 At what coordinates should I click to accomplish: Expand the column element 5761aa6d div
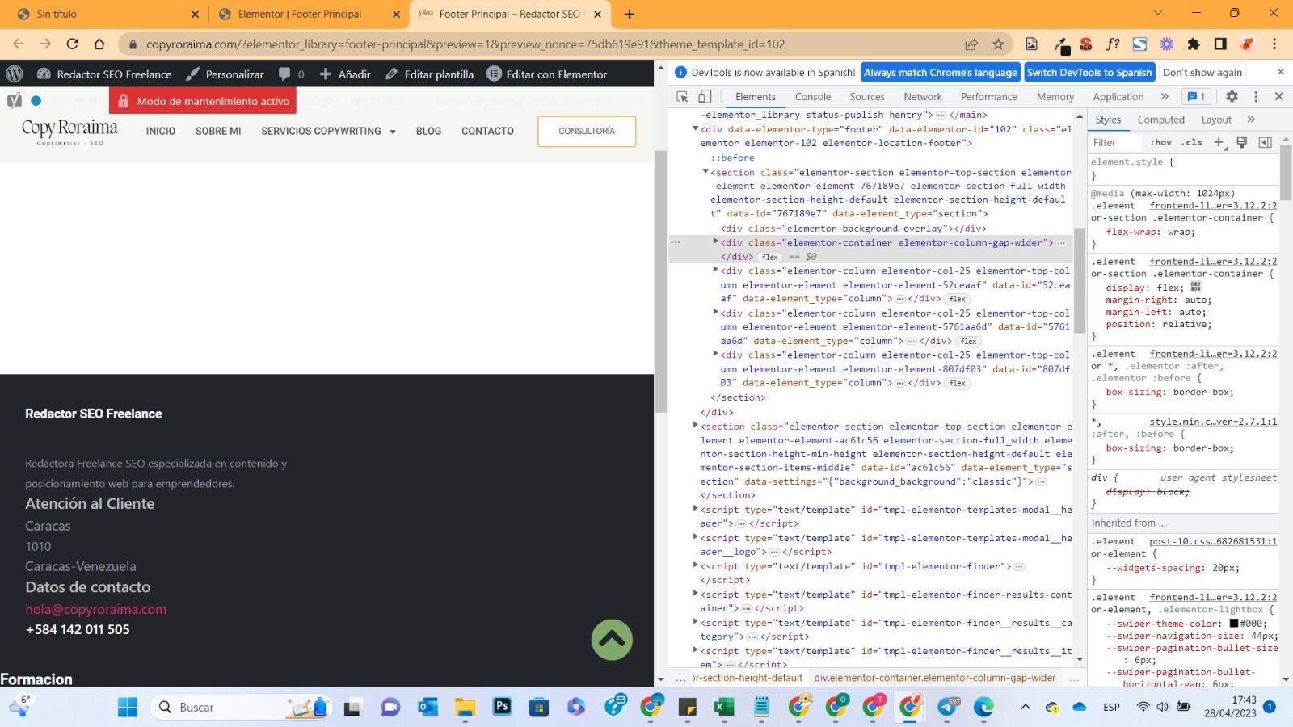tap(715, 312)
